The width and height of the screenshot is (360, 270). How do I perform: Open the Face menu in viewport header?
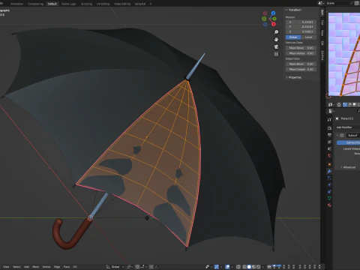pos(67,267)
